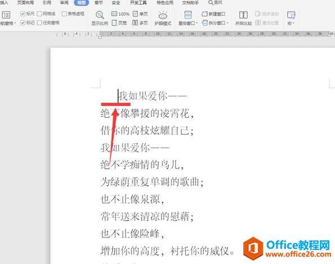Uncheck the Ruler (标尺) checkbox
Image resolution: width=335 pixels, height=264 pixels.
23,14
